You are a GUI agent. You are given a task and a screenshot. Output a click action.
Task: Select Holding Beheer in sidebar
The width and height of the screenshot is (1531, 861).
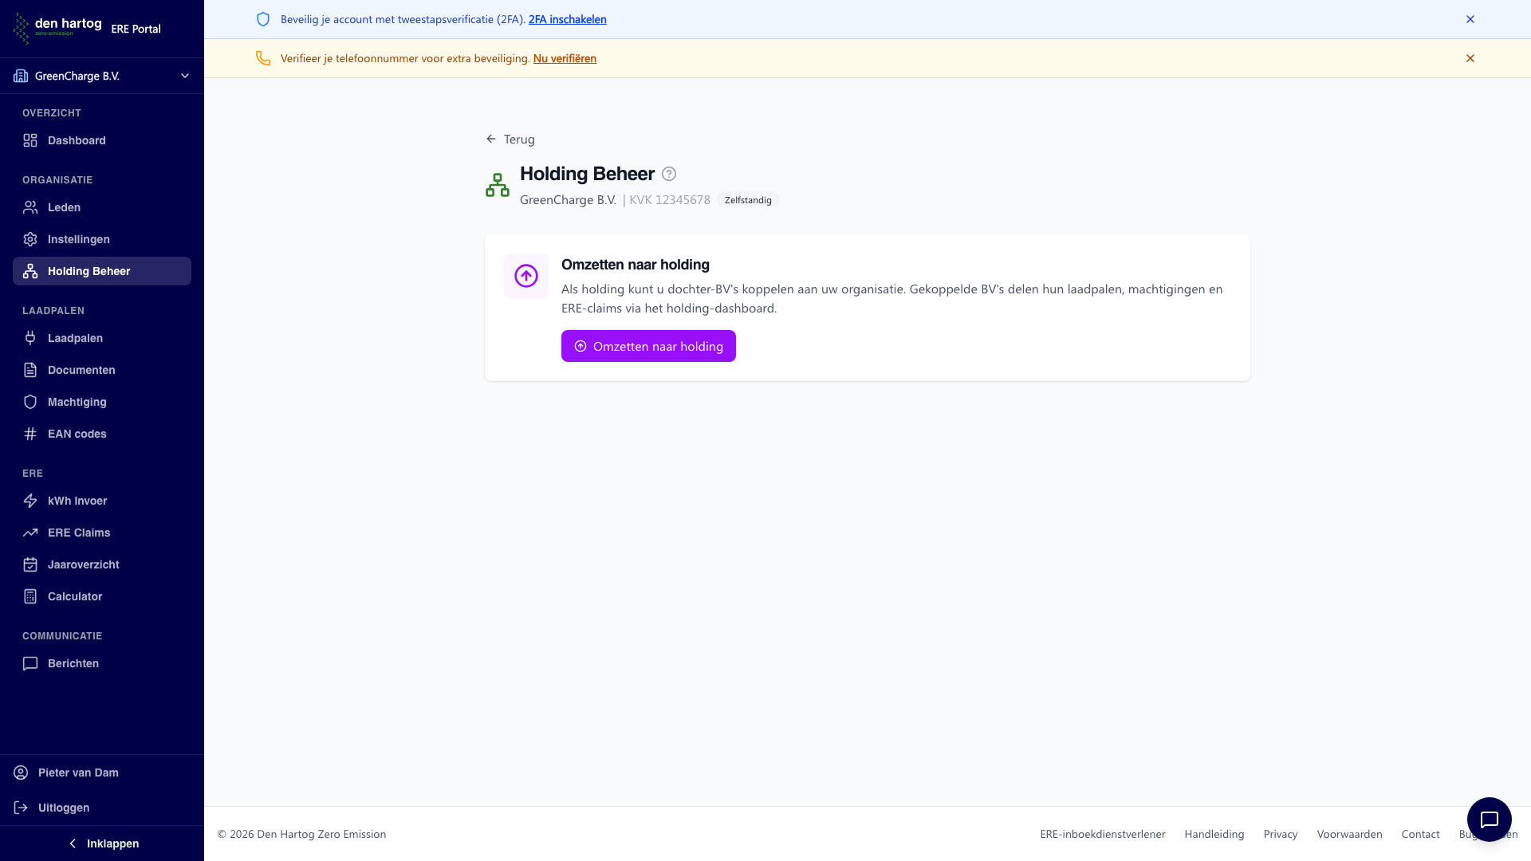pyautogui.click(x=102, y=271)
